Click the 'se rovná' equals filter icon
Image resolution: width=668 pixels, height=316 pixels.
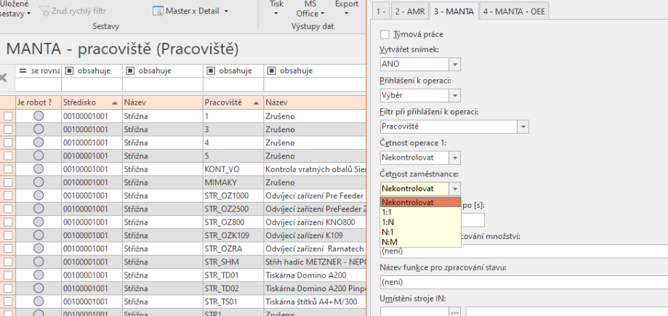tap(23, 70)
